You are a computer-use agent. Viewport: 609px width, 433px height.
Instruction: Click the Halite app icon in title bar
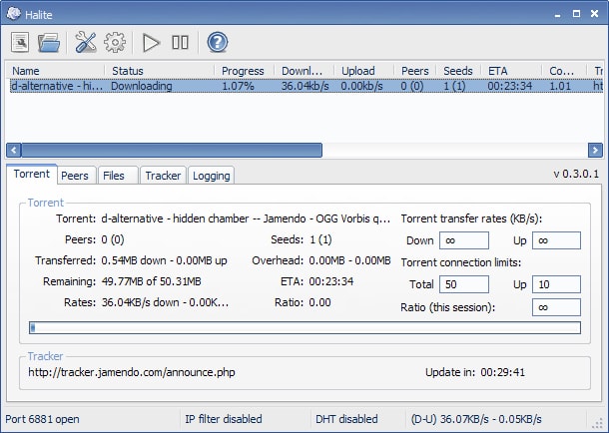(x=12, y=10)
